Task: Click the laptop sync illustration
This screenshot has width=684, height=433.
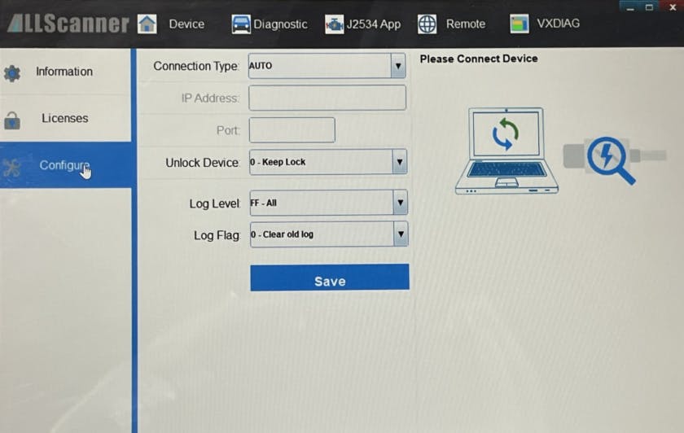Action: tap(506, 151)
